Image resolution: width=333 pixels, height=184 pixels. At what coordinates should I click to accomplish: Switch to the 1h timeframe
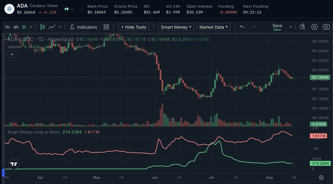pyautogui.click(x=7, y=27)
